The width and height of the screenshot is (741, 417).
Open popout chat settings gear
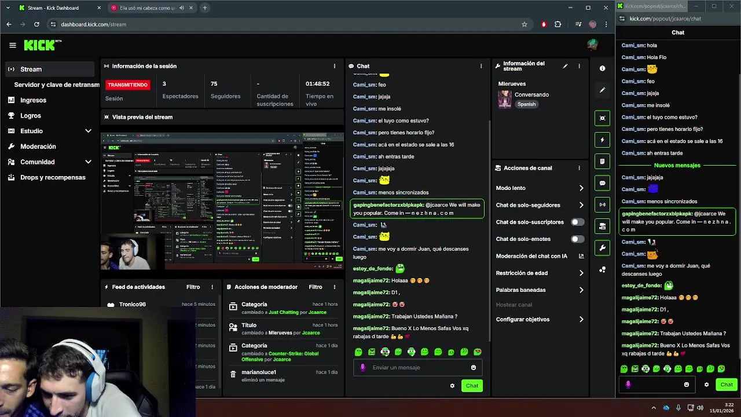706,385
